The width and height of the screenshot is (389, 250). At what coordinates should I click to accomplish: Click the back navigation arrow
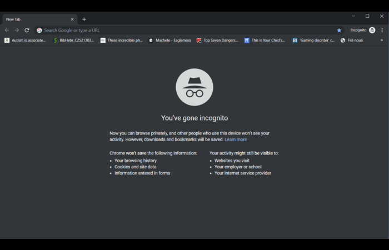(7, 30)
